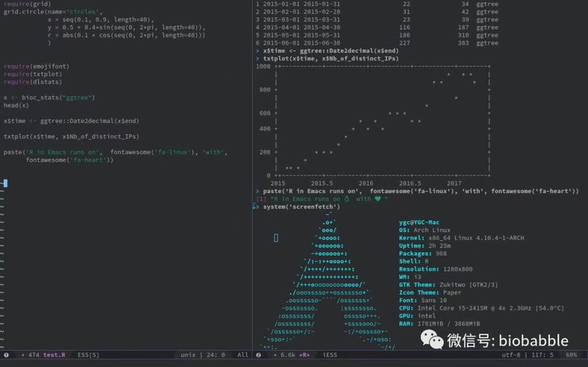This screenshot has width=588, height=367.
Task: Select the test.R buffer name in mode line
Action: pos(55,355)
